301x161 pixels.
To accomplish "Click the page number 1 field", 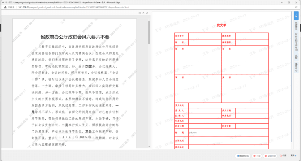I will point(63,137).
